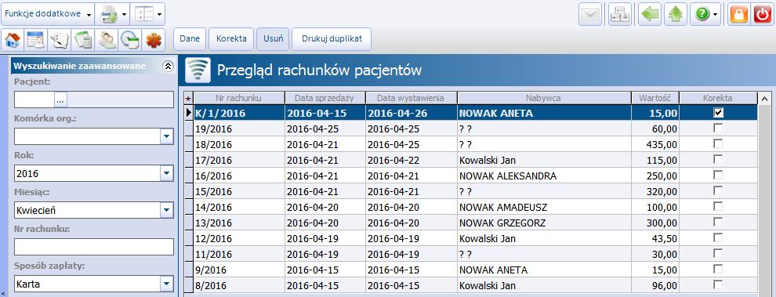This screenshot has height=297, width=776.
Task: Click into the Pacjent input field
Action: (34, 100)
